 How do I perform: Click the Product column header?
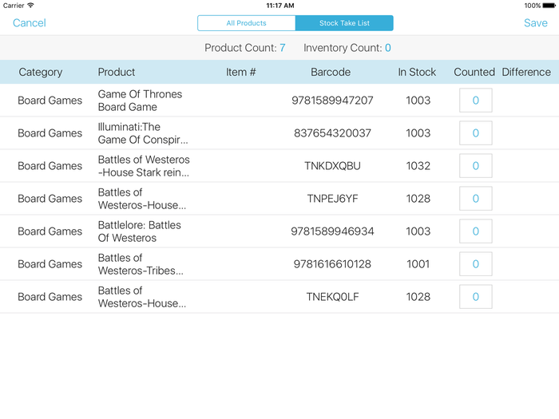point(117,73)
